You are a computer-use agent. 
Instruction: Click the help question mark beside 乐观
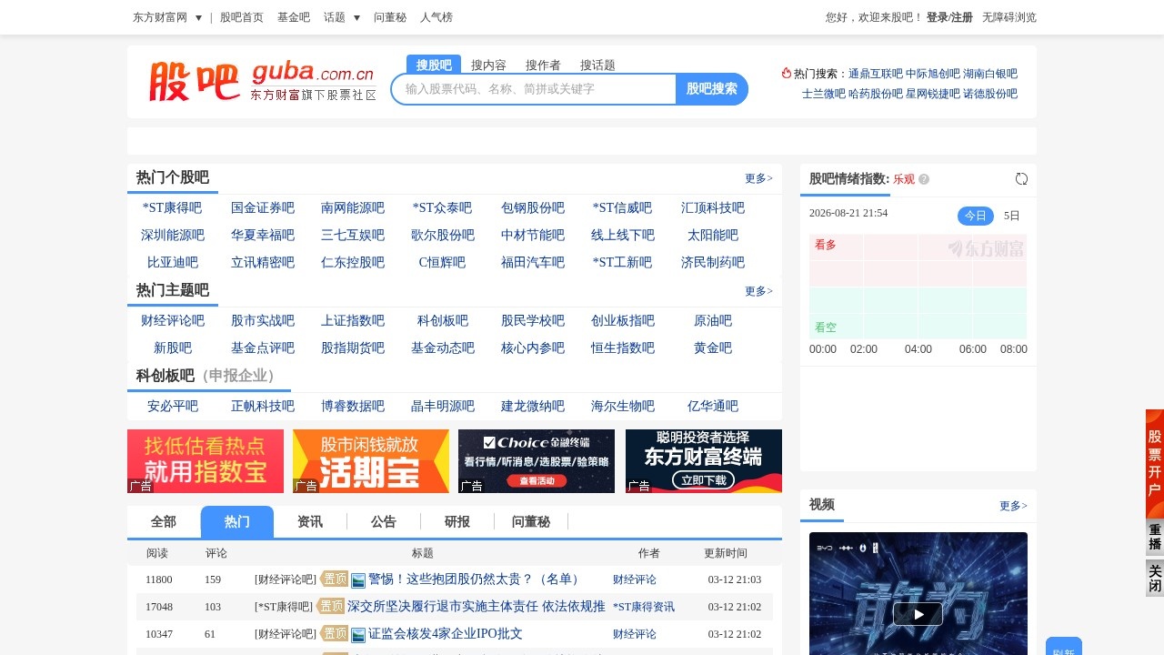pyautogui.click(x=924, y=179)
